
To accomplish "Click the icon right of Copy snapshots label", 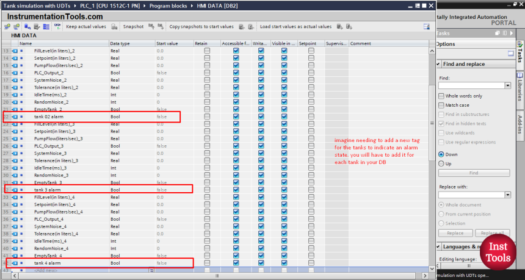I will tap(241, 27).
